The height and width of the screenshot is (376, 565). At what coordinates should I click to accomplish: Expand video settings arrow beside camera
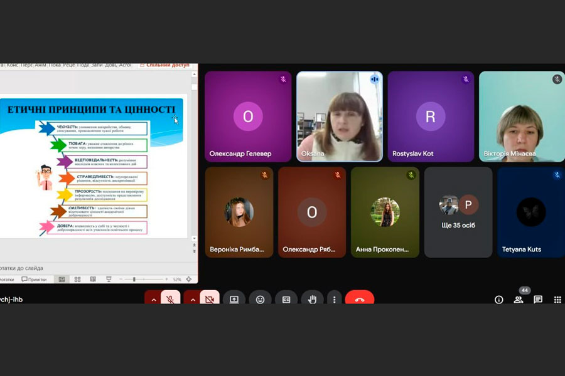point(192,300)
